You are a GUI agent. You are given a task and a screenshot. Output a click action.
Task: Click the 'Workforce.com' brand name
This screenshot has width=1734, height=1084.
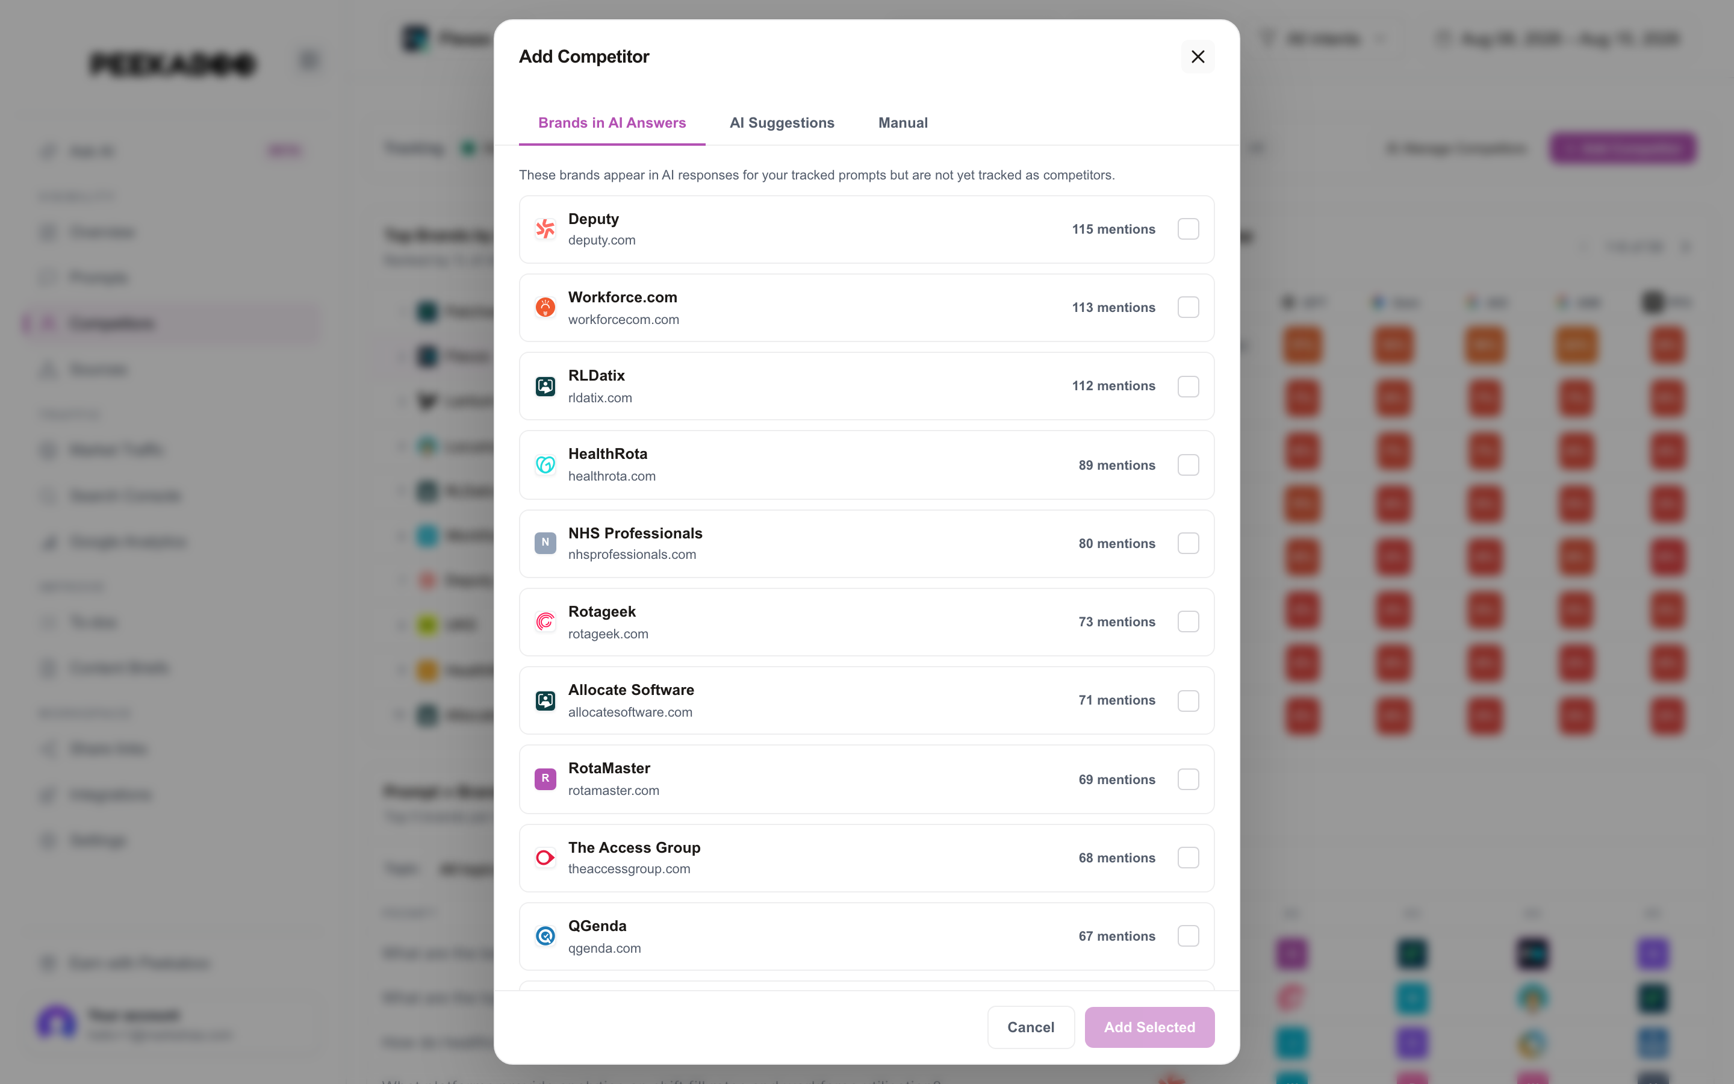point(623,297)
